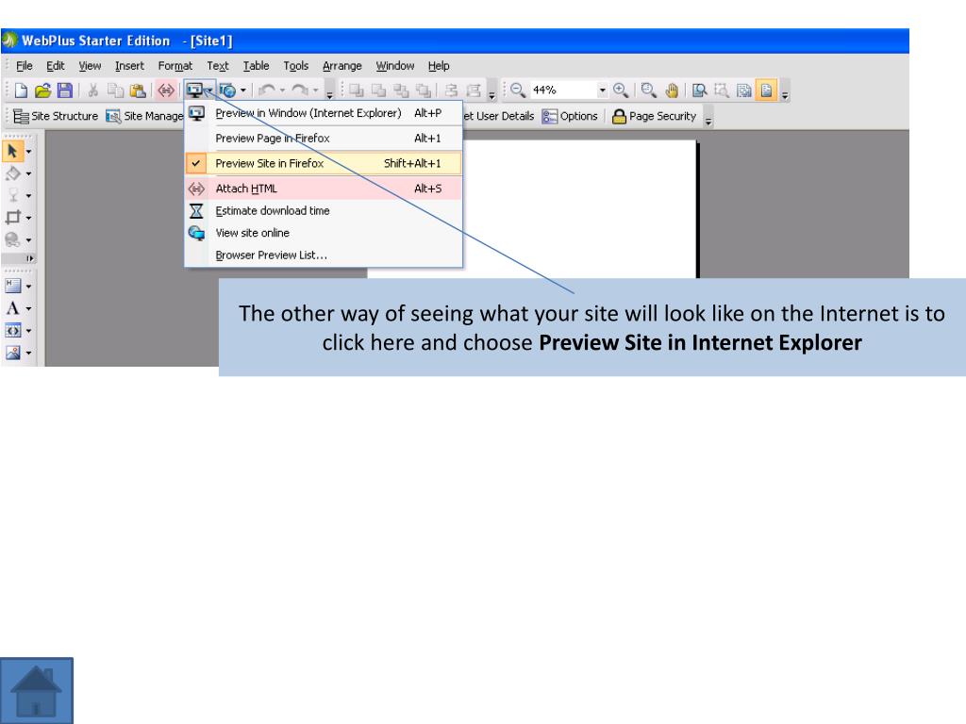Expand the Publish globe dropdown arrow

[243, 90]
